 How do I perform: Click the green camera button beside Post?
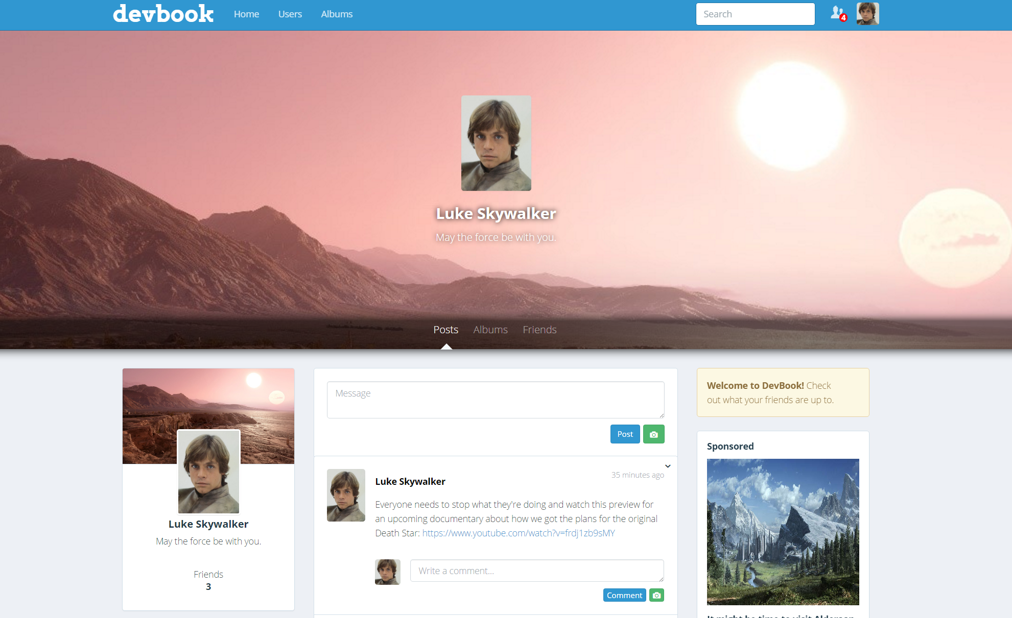pos(653,434)
